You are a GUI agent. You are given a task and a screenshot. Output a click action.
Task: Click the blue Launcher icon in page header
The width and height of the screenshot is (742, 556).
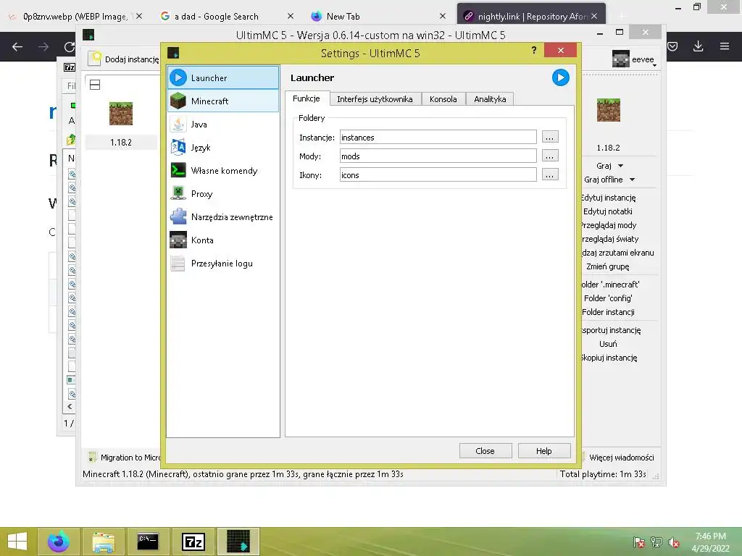(560, 77)
